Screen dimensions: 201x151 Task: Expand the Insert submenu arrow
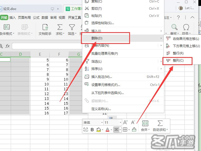(161, 31)
